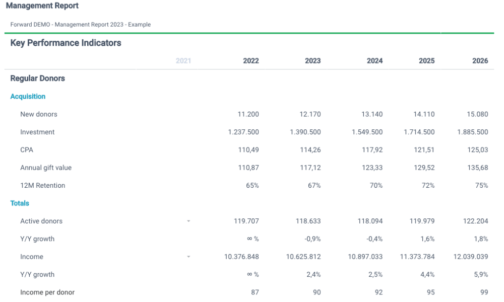Expand the Income row arrow
The width and height of the screenshot is (504, 302).
pos(188,257)
